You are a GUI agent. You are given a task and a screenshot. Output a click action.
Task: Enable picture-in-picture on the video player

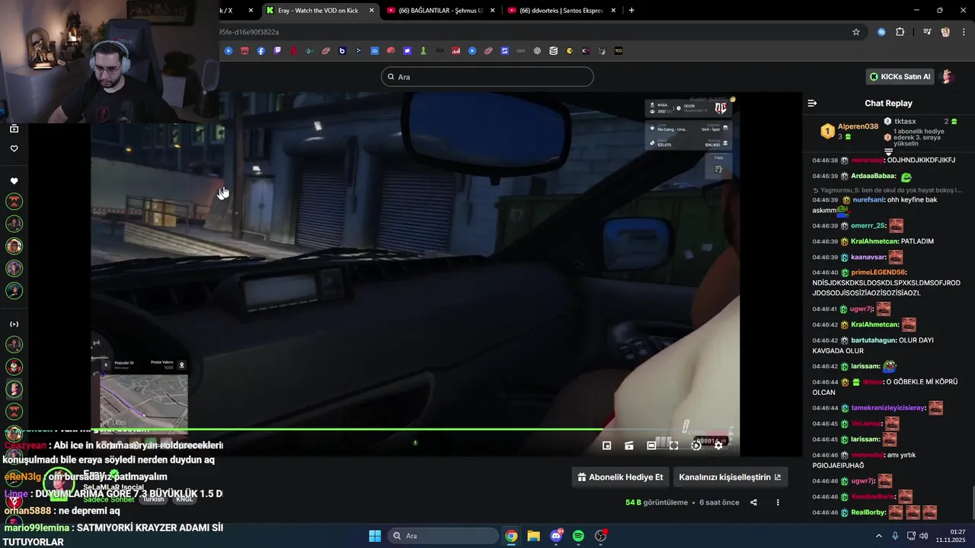(607, 445)
